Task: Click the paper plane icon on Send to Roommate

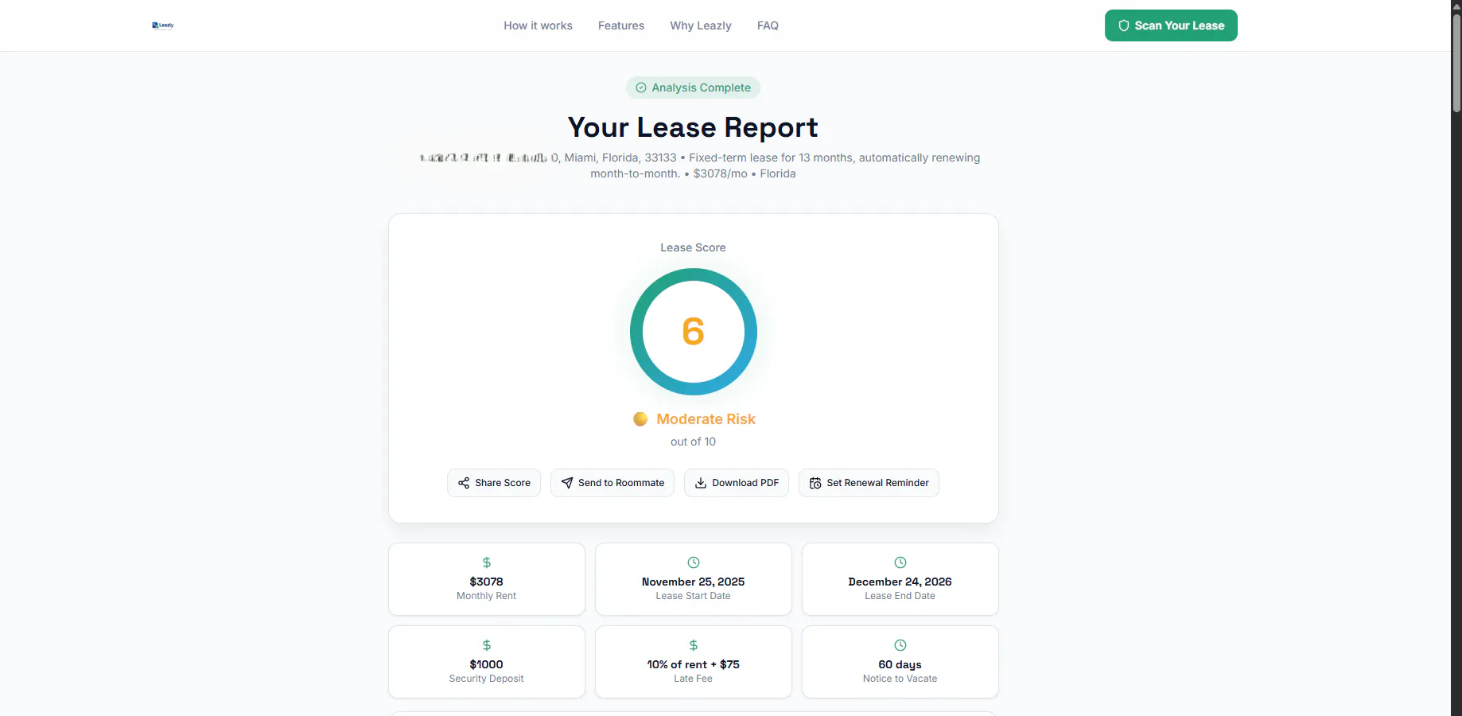Action: click(x=567, y=483)
